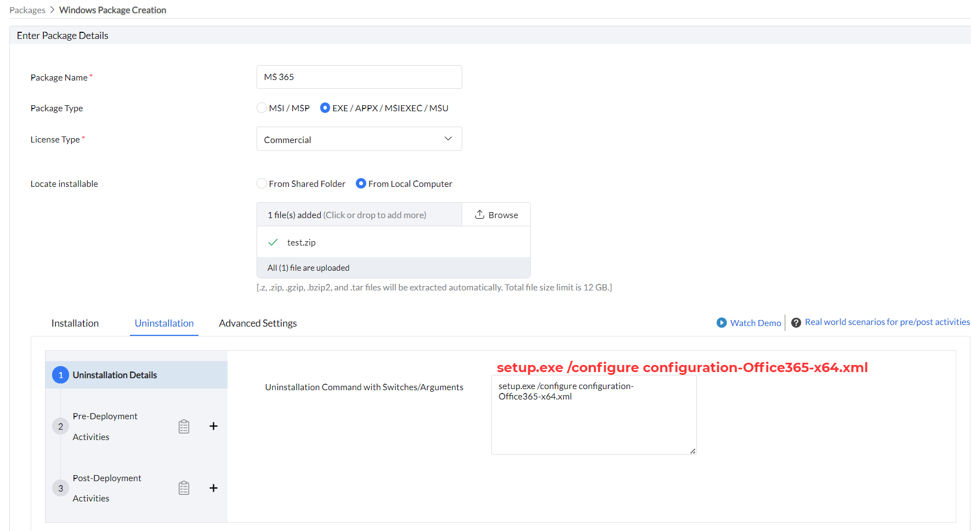Choose From Local Computer option
Image resolution: width=971 pixels, height=531 pixels.
[x=361, y=184]
